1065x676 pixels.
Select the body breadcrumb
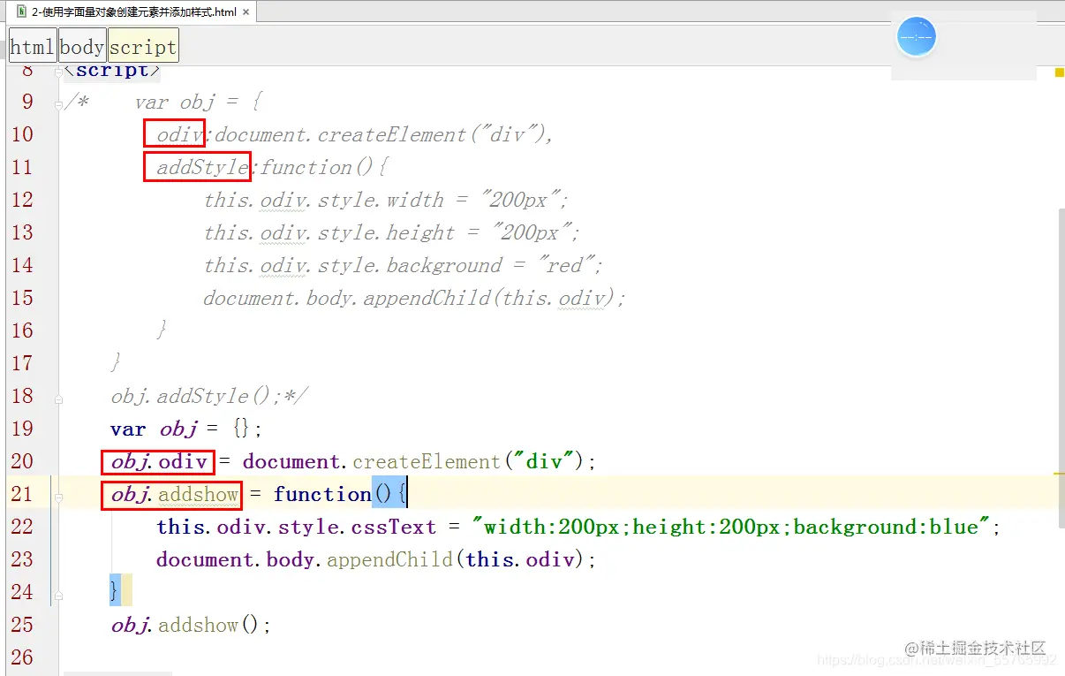point(82,47)
